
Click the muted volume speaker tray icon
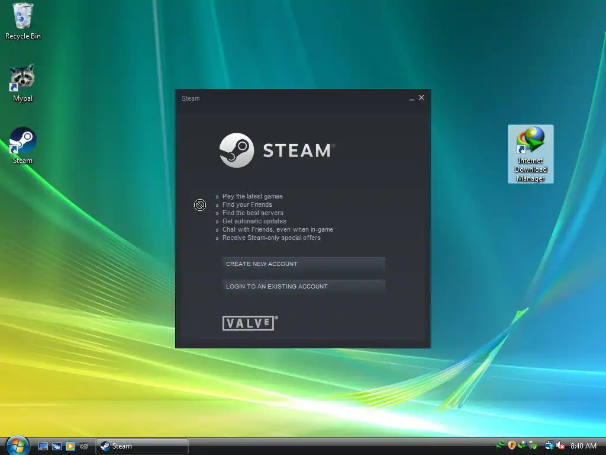(x=560, y=446)
